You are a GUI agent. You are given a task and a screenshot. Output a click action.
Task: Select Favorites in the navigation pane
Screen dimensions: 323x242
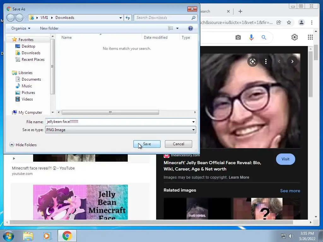tap(26, 39)
